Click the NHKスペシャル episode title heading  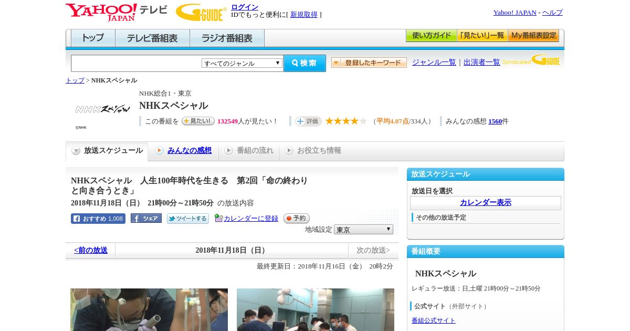190,185
